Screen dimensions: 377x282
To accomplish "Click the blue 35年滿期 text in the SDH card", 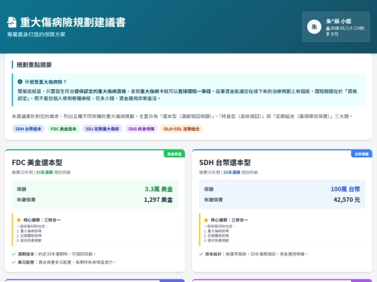I will coord(232,173).
